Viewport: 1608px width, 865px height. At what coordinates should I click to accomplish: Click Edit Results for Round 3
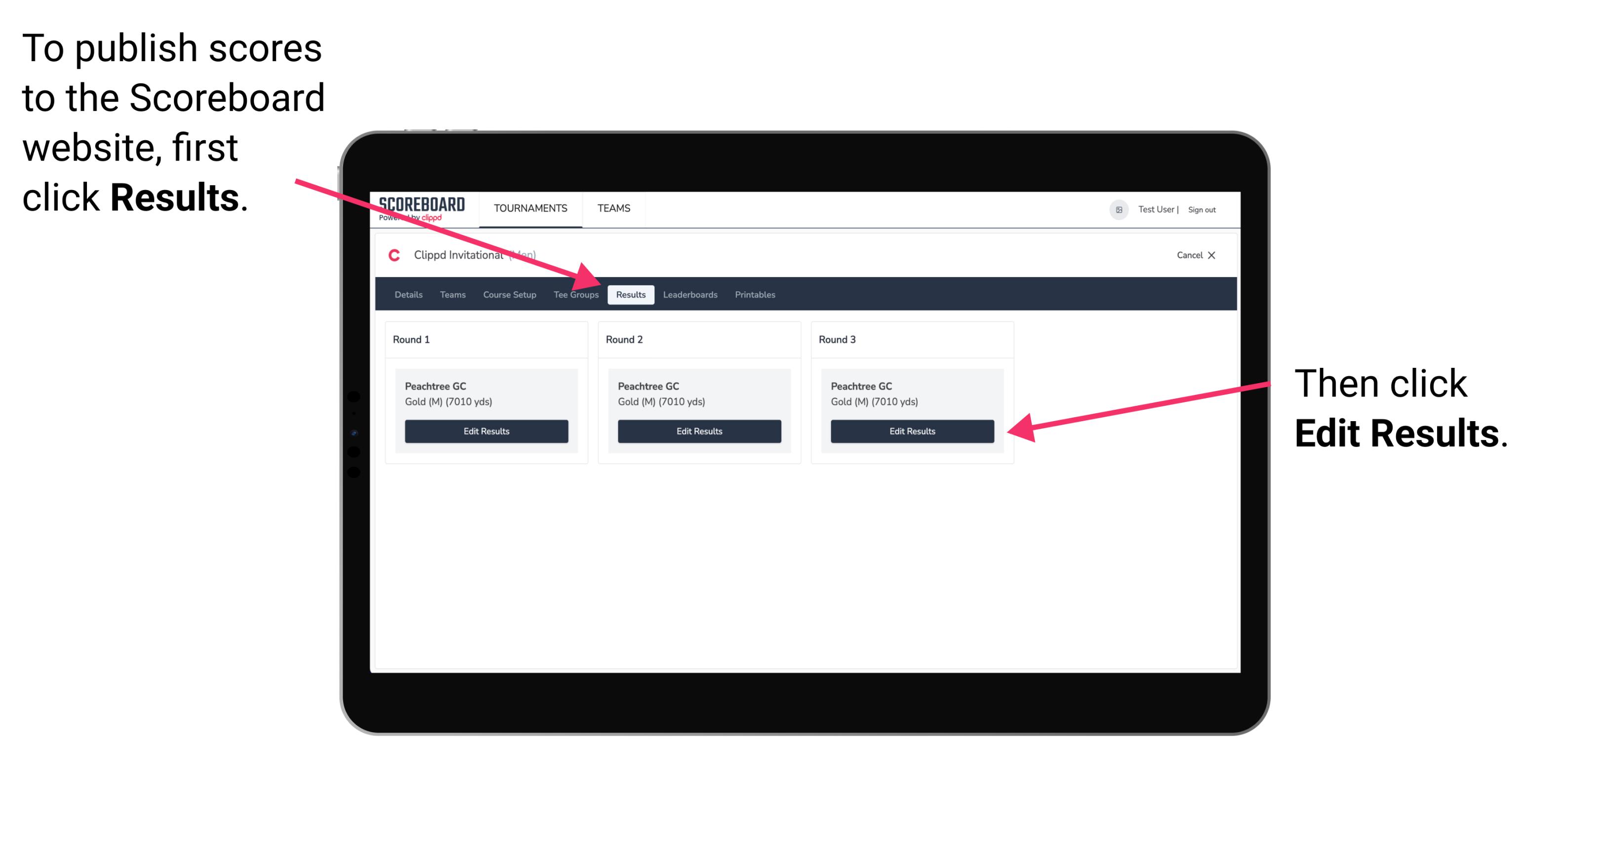pyautogui.click(x=911, y=431)
